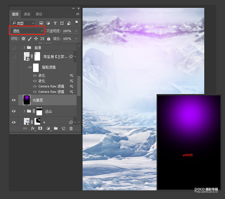Image resolution: width=225 pixels, height=199 pixels.
Task: Open 填充 fill slider dropdown arrow
Action: (x=76, y=39)
